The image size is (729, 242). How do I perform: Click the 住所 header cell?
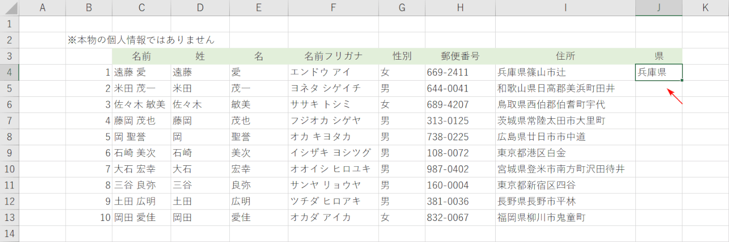pyautogui.click(x=566, y=56)
